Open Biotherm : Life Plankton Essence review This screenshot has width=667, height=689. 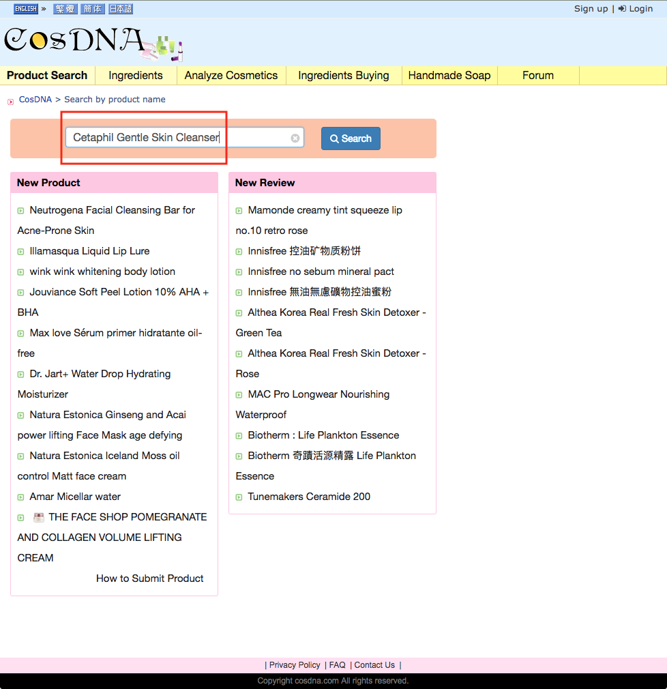point(323,435)
